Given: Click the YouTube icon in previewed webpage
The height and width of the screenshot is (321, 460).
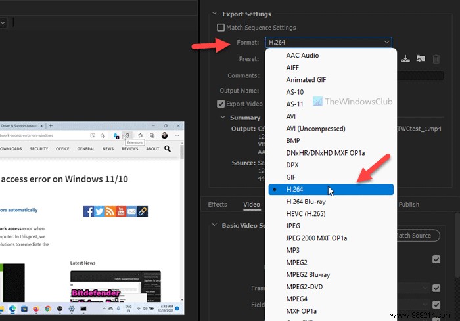Looking at the screenshot, I should click(121, 211).
